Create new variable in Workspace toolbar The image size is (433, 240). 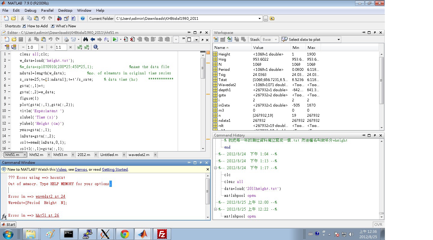[x=216, y=39]
